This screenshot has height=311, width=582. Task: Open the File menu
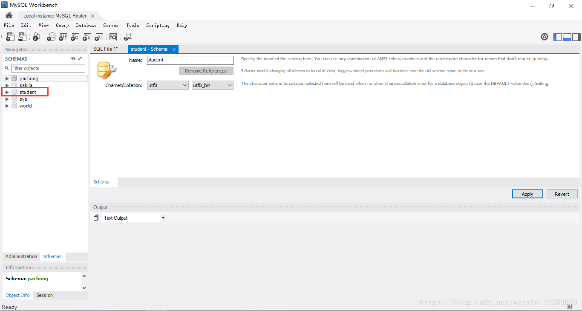click(x=9, y=25)
